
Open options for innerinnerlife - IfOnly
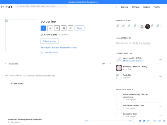click(x=161, y=60)
